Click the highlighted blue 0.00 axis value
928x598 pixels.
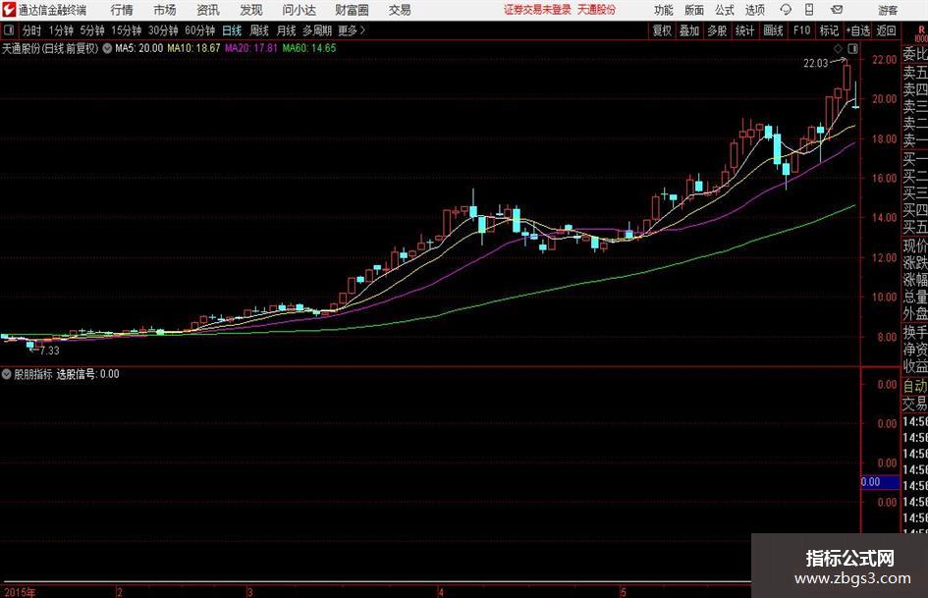[x=880, y=482]
